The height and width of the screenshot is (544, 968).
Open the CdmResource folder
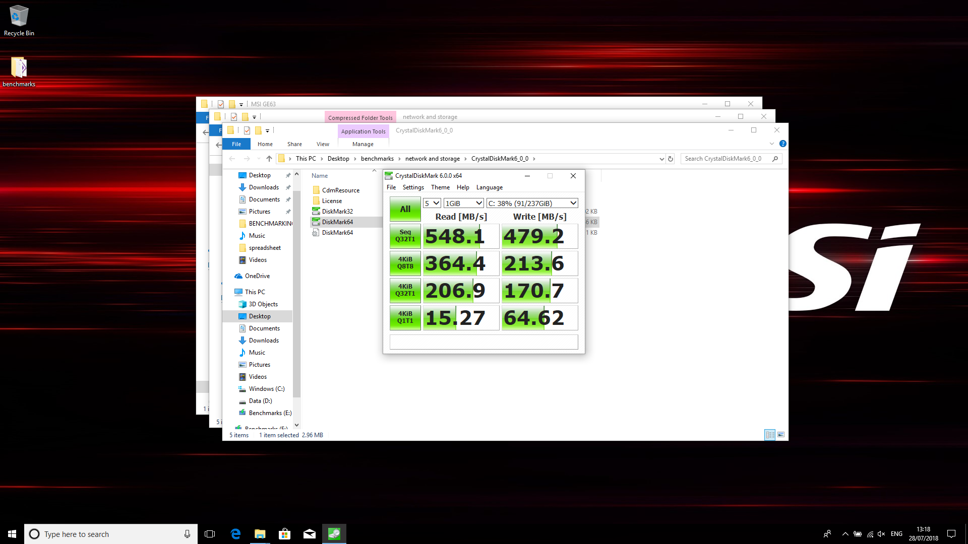(x=340, y=190)
